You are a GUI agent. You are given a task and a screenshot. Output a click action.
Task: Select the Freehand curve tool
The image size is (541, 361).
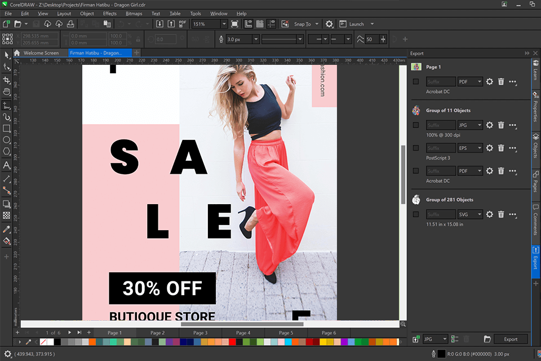tap(7, 105)
